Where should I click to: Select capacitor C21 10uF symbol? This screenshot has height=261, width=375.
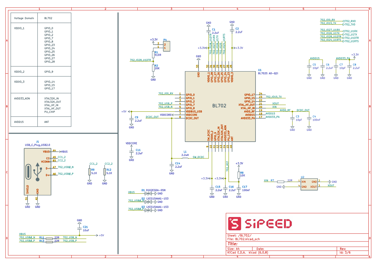(79, 229)
